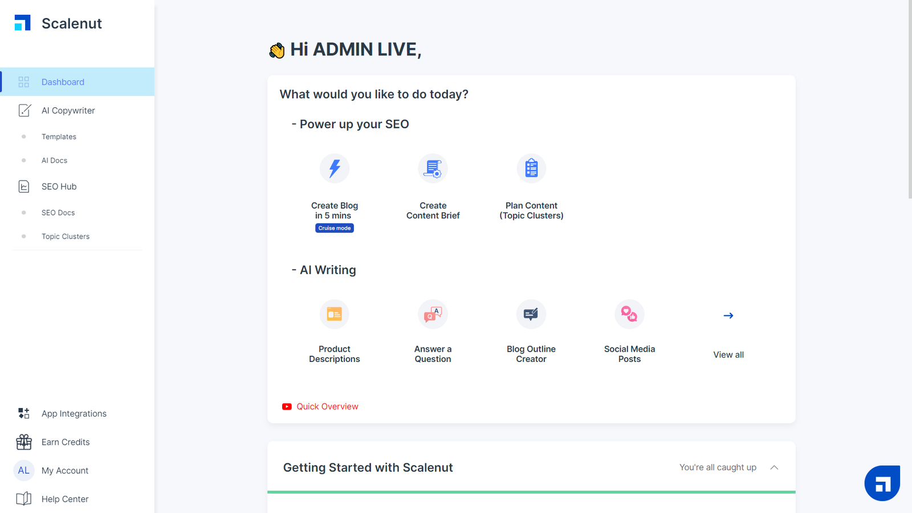Open the Help Center book icon
This screenshot has width=912, height=513.
(x=24, y=499)
